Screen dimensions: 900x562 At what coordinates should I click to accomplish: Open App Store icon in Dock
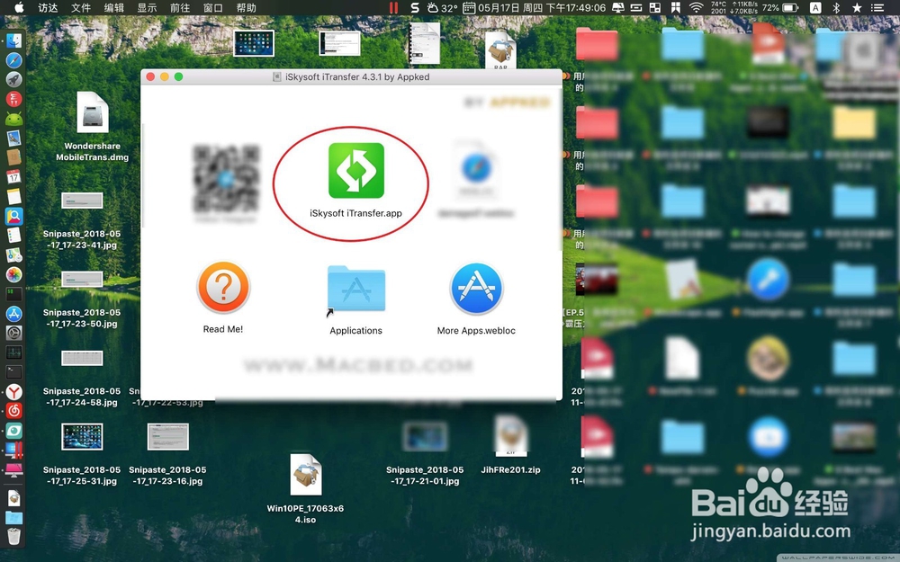click(x=13, y=314)
